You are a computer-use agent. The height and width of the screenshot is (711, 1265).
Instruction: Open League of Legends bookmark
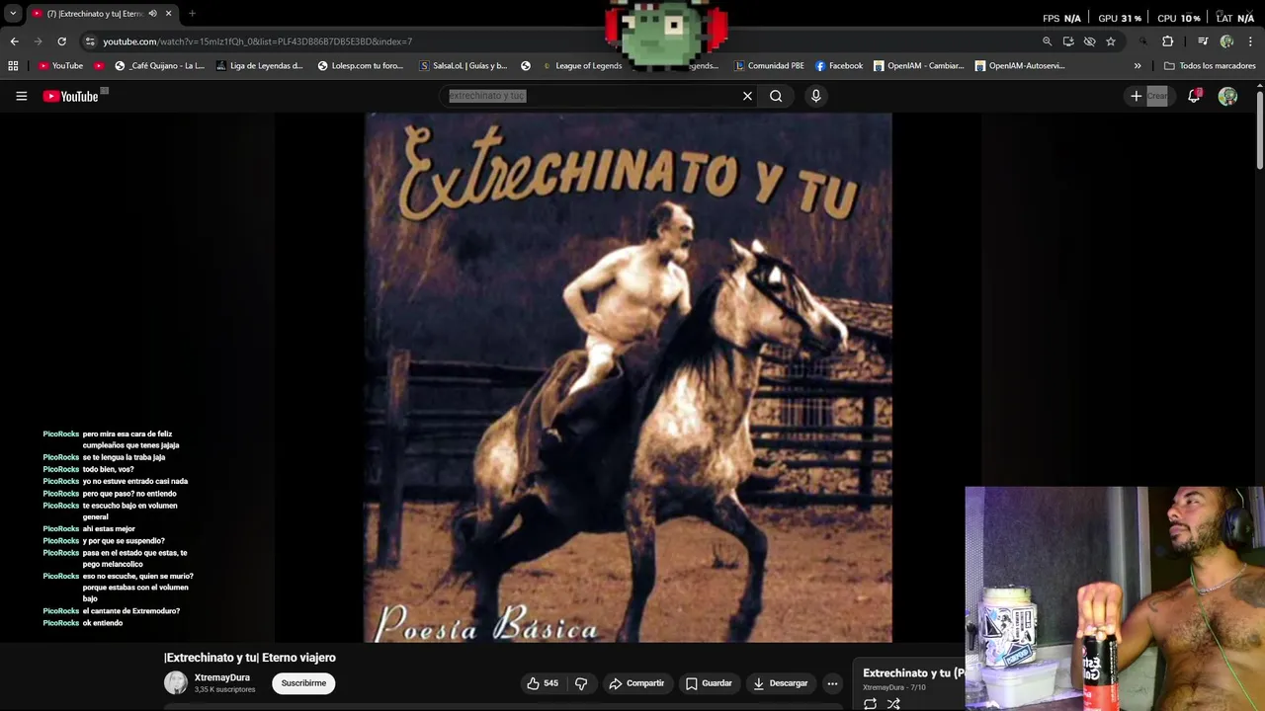[581, 66]
